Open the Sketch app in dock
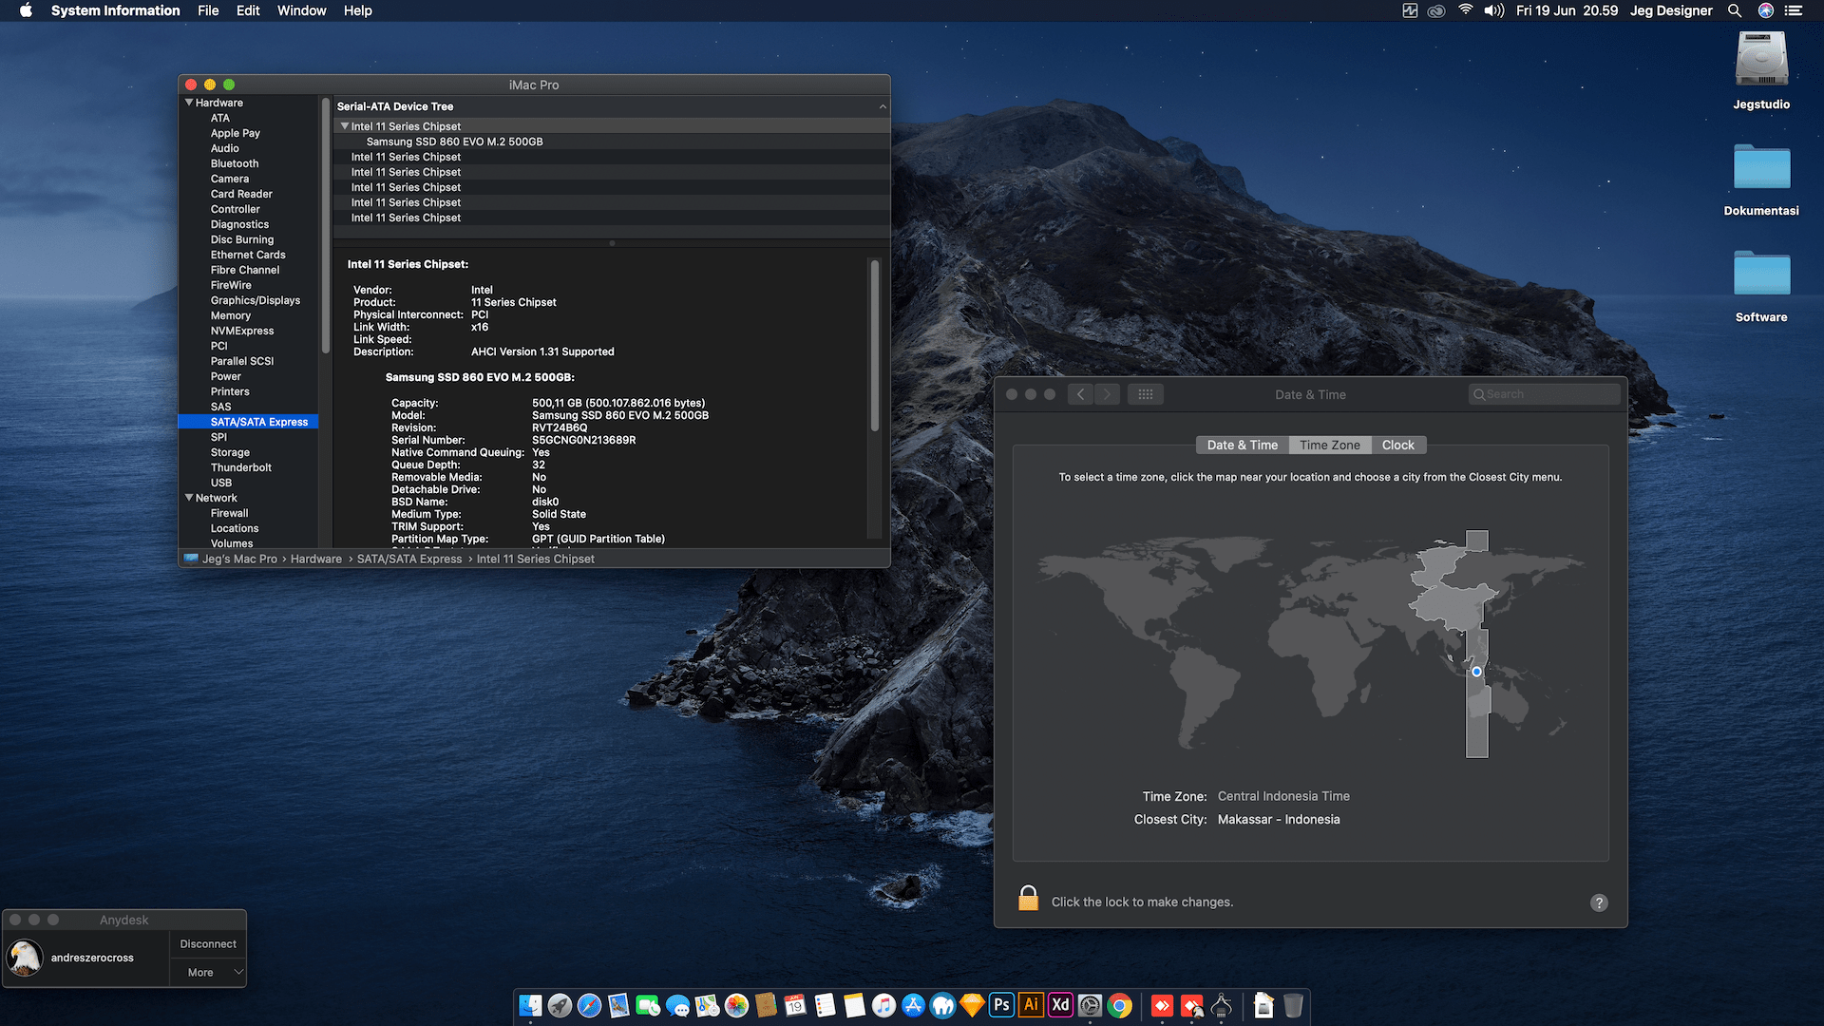 click(972, 1005)
